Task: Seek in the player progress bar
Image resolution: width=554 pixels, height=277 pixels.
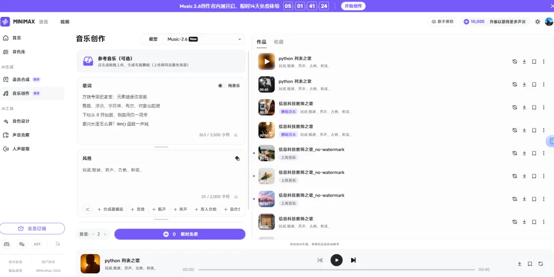Action: pyautogui.click(x=337, y=270)
